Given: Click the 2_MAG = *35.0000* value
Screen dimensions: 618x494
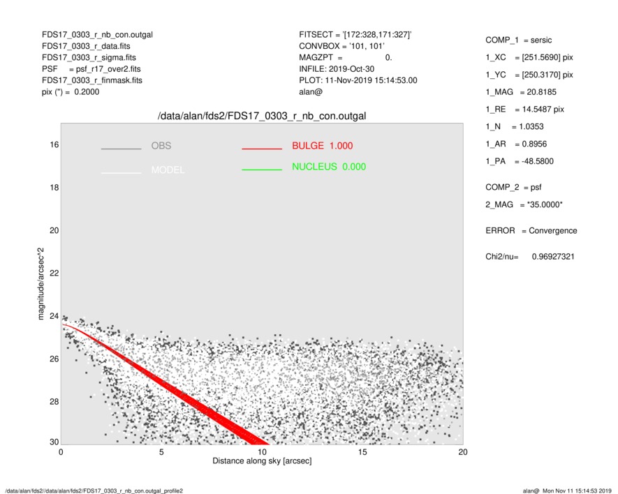Looking at the screenshot, I should click(524, 205).
